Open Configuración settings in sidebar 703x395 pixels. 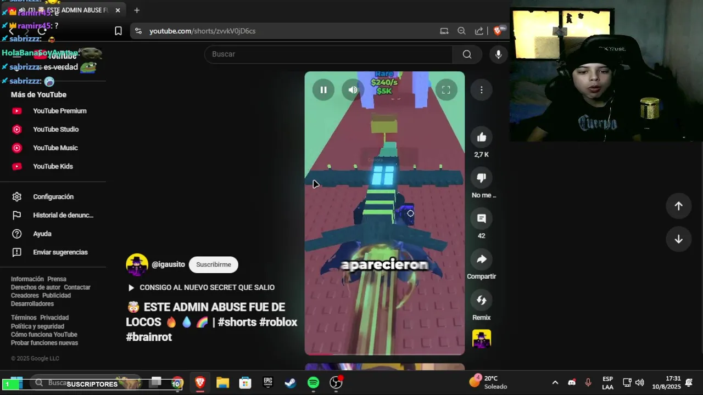[x=53, y=196]
